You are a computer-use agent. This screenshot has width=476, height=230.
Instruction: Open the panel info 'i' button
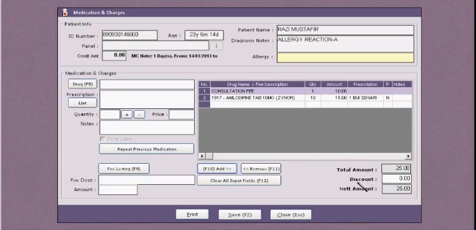[216, 46]
